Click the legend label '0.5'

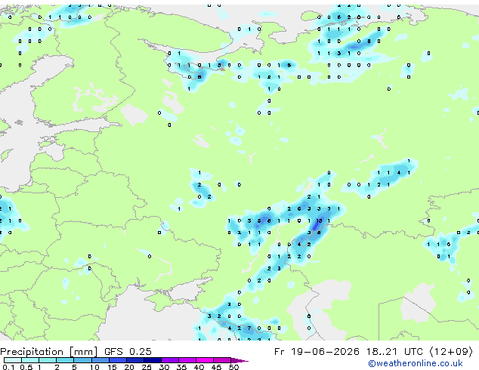click(26, 367)
